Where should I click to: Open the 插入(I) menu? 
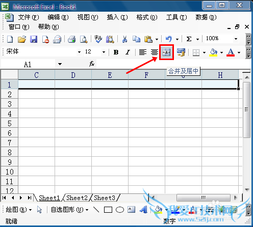point(117,17)
